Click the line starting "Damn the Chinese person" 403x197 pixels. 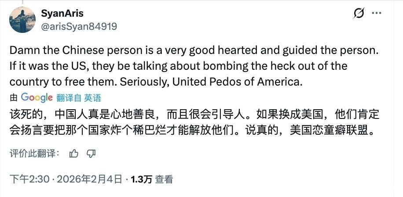click(194, 50)
